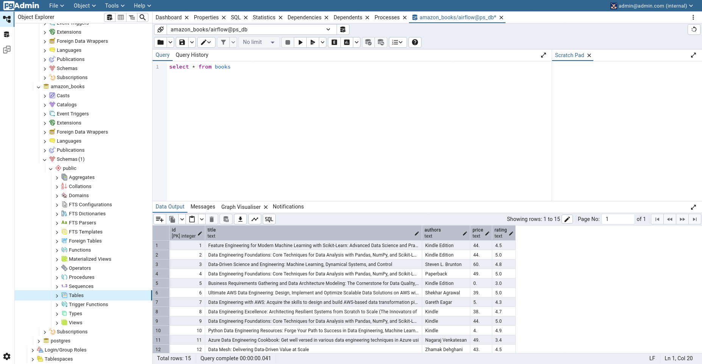Open the admin@admin.com user menu
Screen dimensions: 702x364
(x=652, y=6)
